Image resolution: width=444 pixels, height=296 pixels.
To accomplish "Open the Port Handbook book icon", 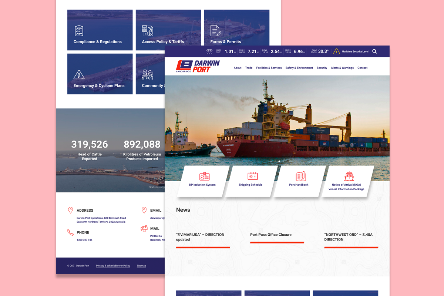I will click(301, 176).
